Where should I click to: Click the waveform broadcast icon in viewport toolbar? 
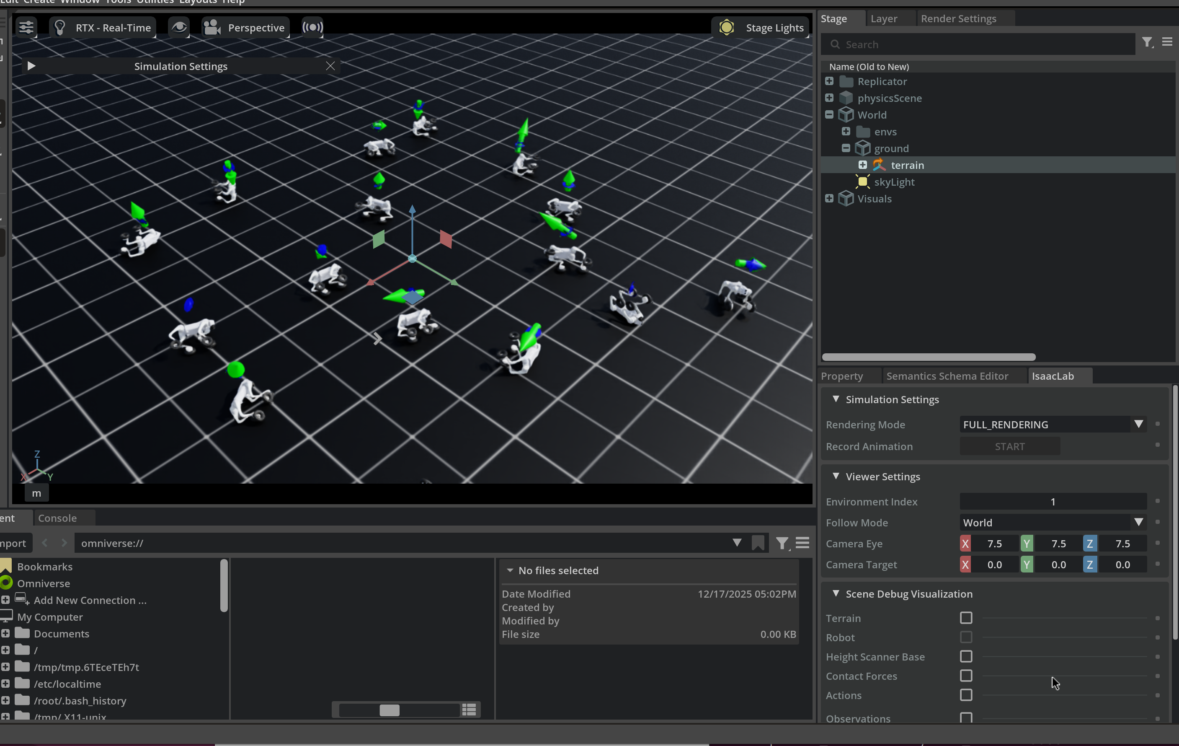click(x=312, y=27)
